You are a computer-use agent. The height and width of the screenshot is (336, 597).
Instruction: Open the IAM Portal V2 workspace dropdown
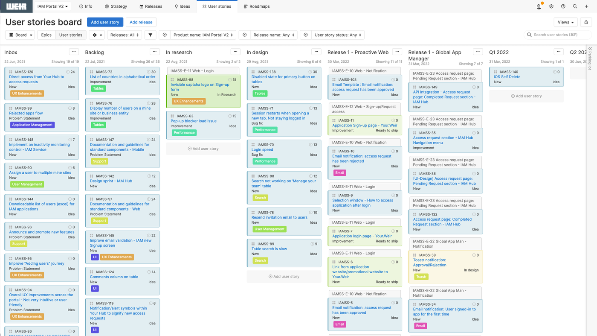pyautogui.click(x=53, y=6)
